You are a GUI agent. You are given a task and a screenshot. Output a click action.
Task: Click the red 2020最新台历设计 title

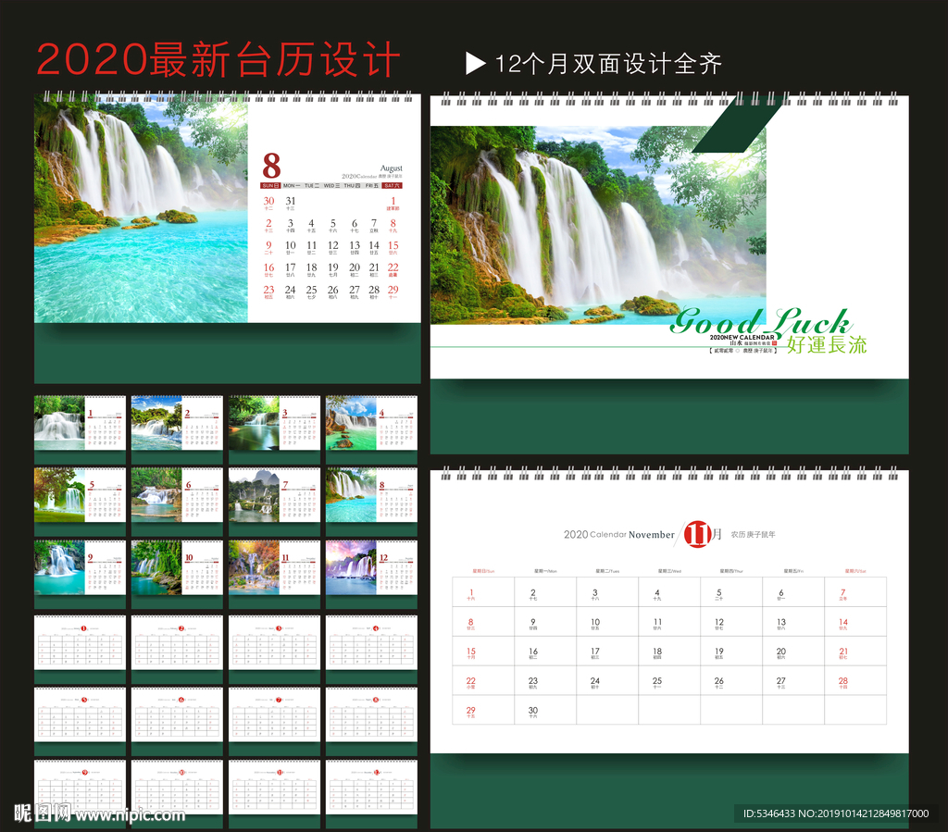click(x=218, y=61)
